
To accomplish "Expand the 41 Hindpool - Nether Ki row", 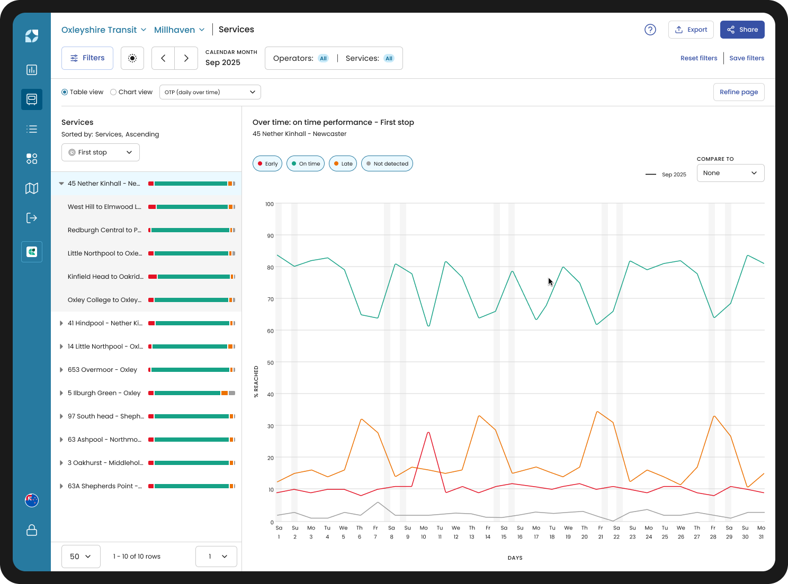I will pyautogui.click(x=61, y=323).
